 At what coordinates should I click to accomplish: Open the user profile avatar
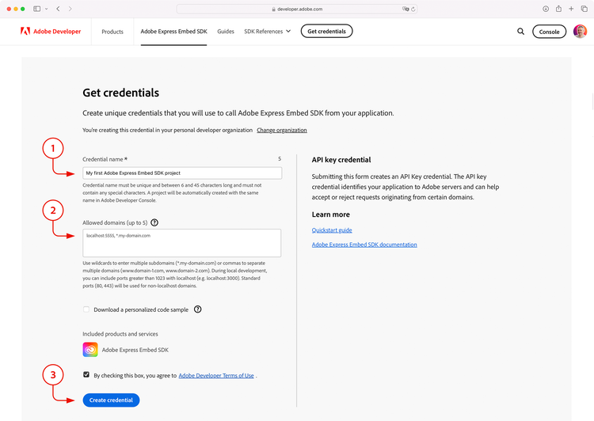[x=580, y=32]
